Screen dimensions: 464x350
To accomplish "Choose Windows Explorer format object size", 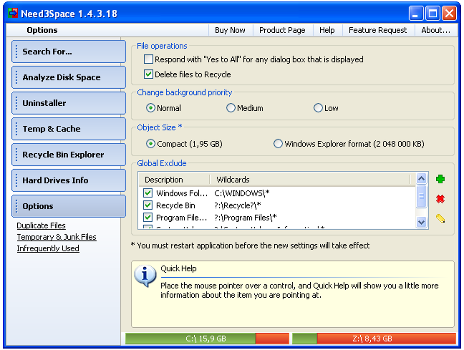I will pyautogui.click(x=278, y=144).
